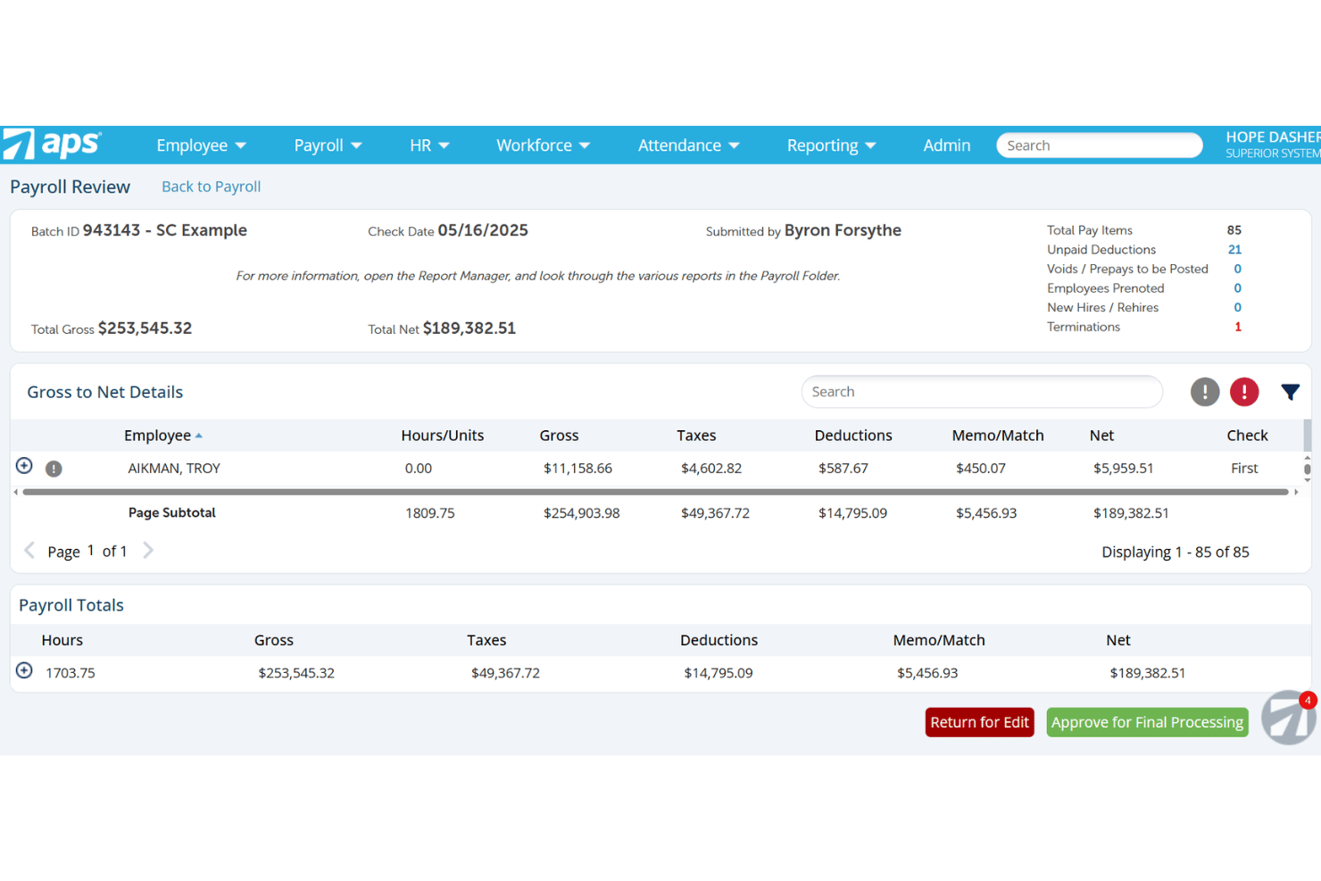Open the Employee menu
This screenshot has height=881, width=1321.
point(201,145)
